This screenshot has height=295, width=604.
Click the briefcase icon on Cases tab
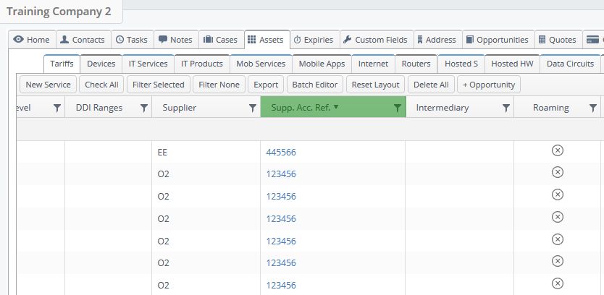pyautogui.click(x=208, y=40)
